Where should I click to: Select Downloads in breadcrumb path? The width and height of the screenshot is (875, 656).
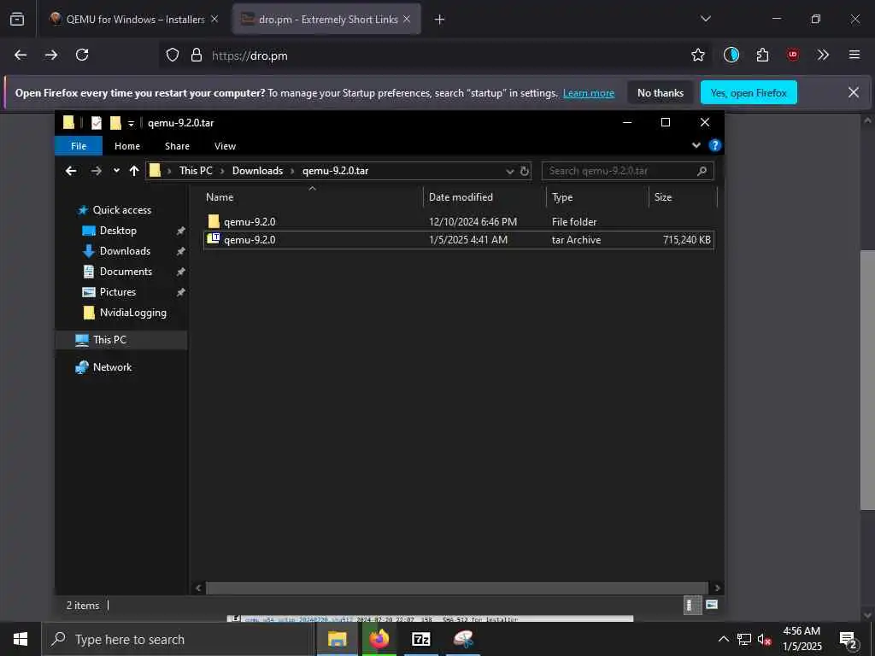pyautogui.click(x=257, y=171)
